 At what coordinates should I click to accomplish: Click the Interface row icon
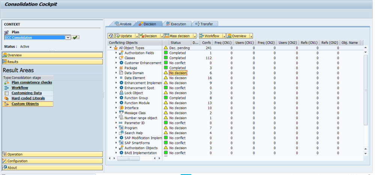121,108
